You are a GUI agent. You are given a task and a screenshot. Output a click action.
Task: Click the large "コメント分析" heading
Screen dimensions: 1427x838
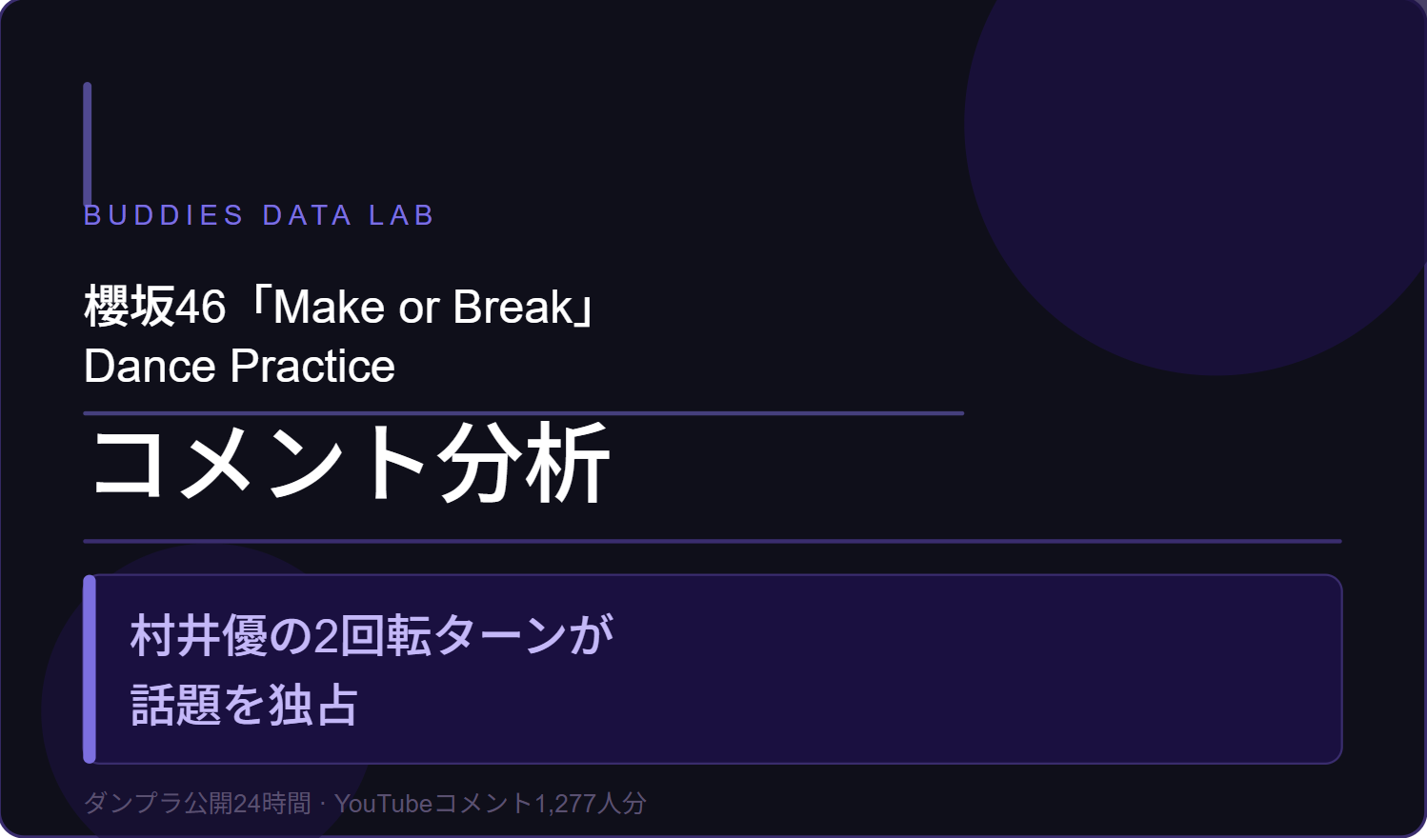(350, 464)
